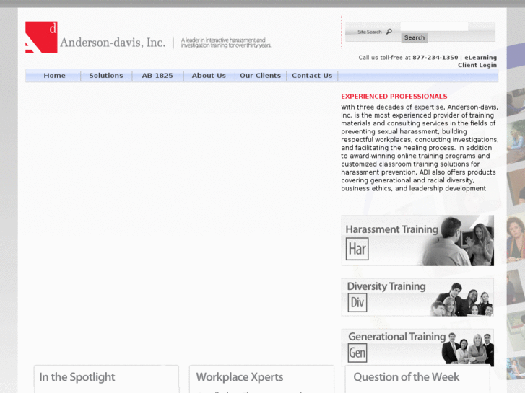Click the Question of the Week heading
Screen dimensions: 525x393
tap(407, 377)
